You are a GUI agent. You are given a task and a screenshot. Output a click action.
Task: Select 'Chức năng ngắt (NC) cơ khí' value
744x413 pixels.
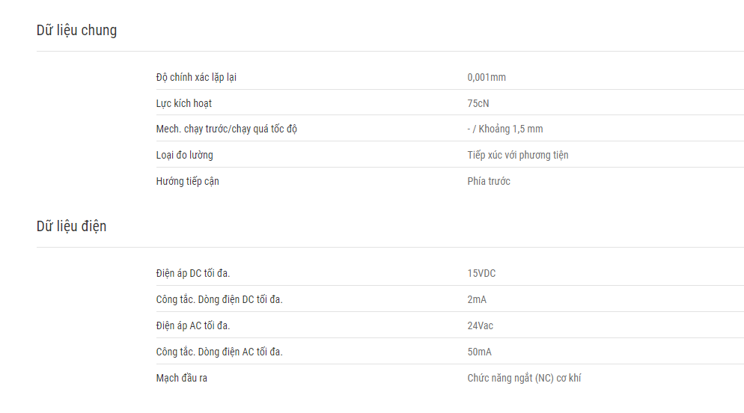coord(524,378)
